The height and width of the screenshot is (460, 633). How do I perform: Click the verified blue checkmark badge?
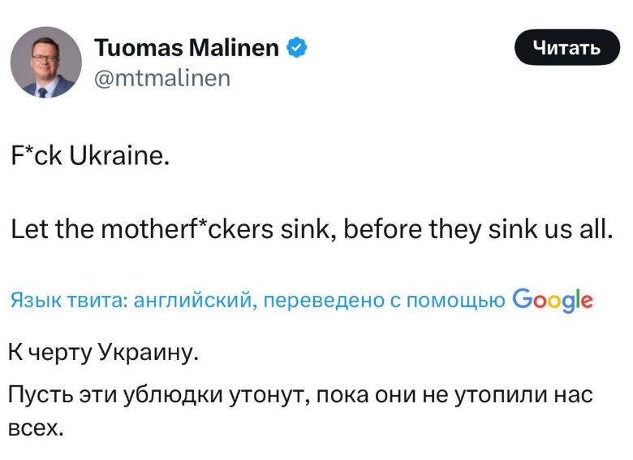click(297, 49)
